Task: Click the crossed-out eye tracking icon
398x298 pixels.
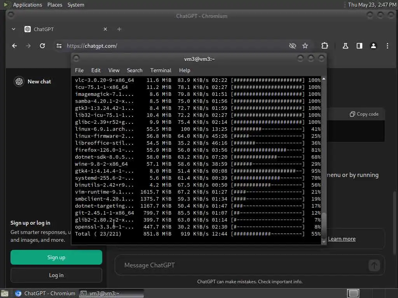Action: (x=293, y=46)
